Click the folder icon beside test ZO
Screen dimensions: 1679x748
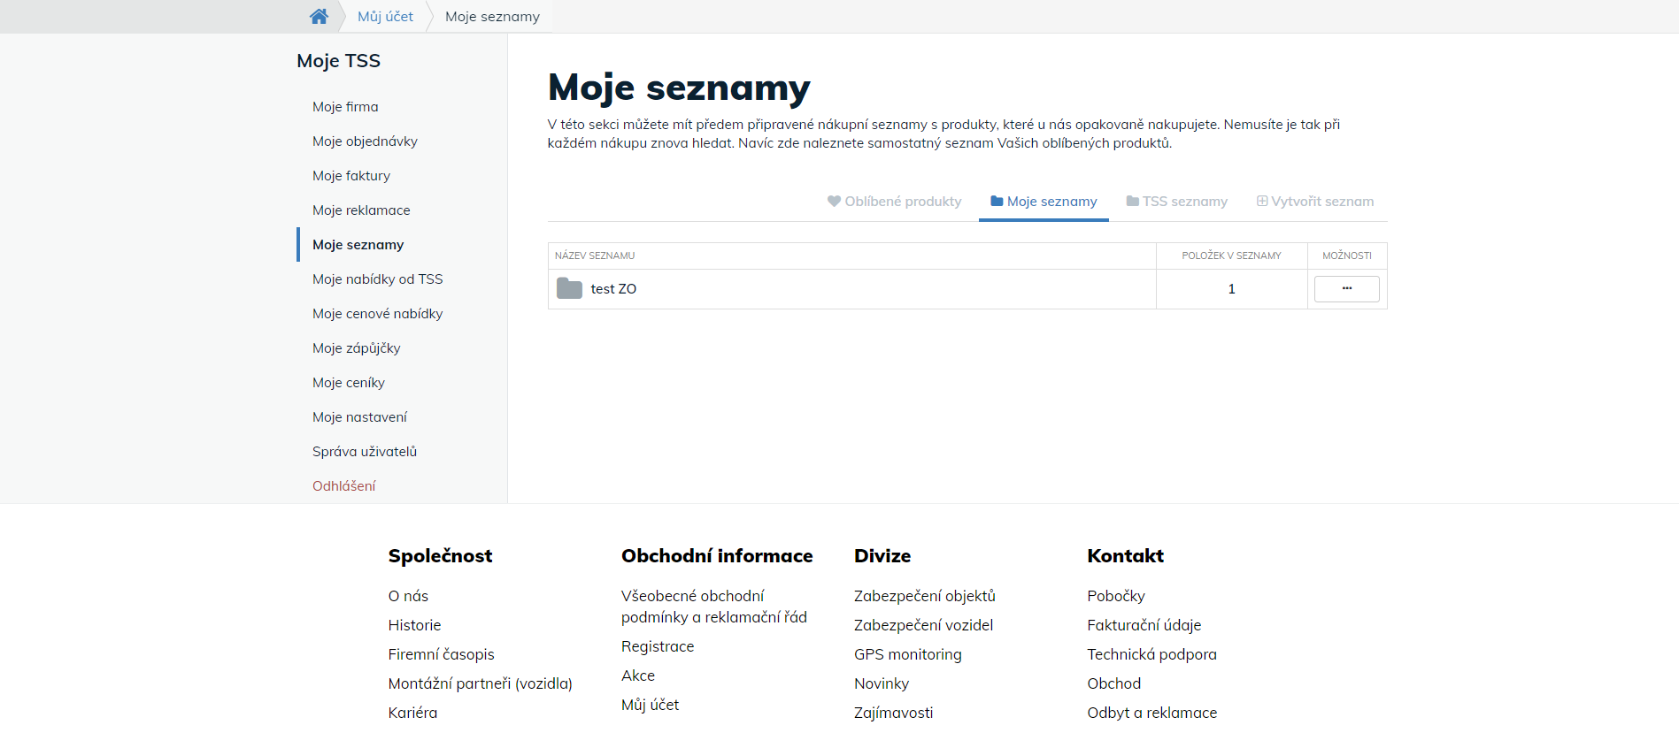[x=569, y=289]
